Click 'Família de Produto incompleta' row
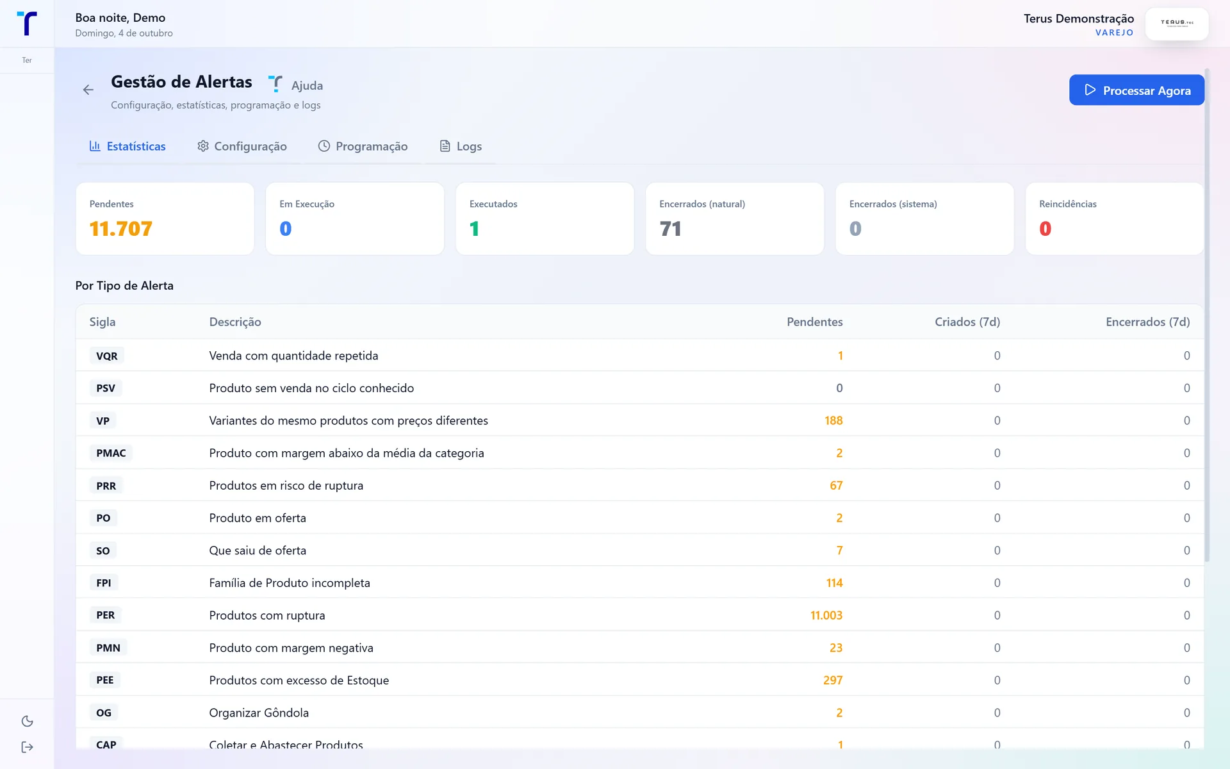This screenshot has width=1230, height=769. click(639, 583)
